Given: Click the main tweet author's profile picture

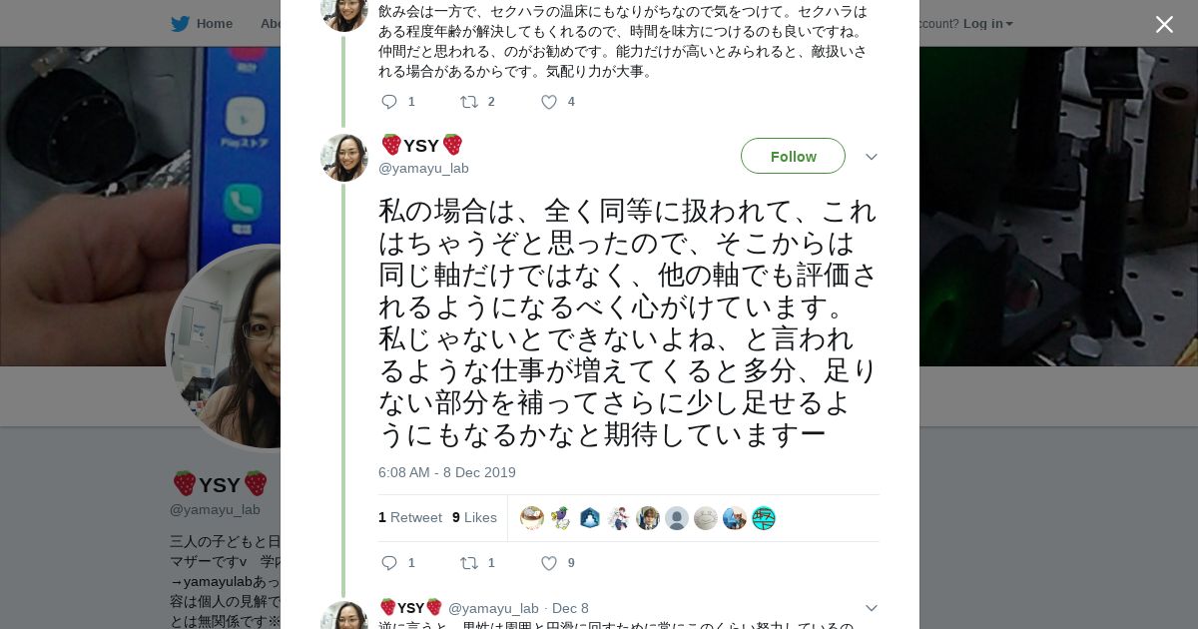Looking at the screenshot, I should (344, 158).
